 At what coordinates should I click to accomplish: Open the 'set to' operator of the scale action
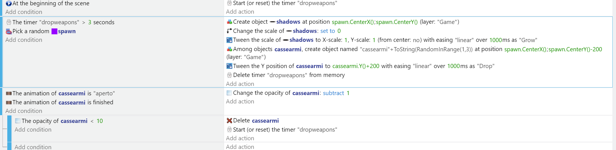pos(328,31)
